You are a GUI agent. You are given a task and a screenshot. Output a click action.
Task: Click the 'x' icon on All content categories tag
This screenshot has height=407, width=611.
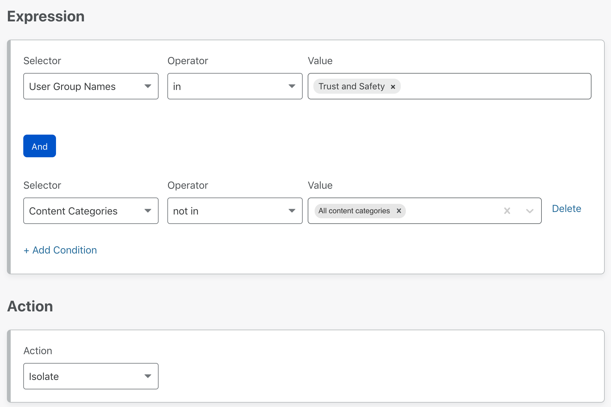(398, 210)
